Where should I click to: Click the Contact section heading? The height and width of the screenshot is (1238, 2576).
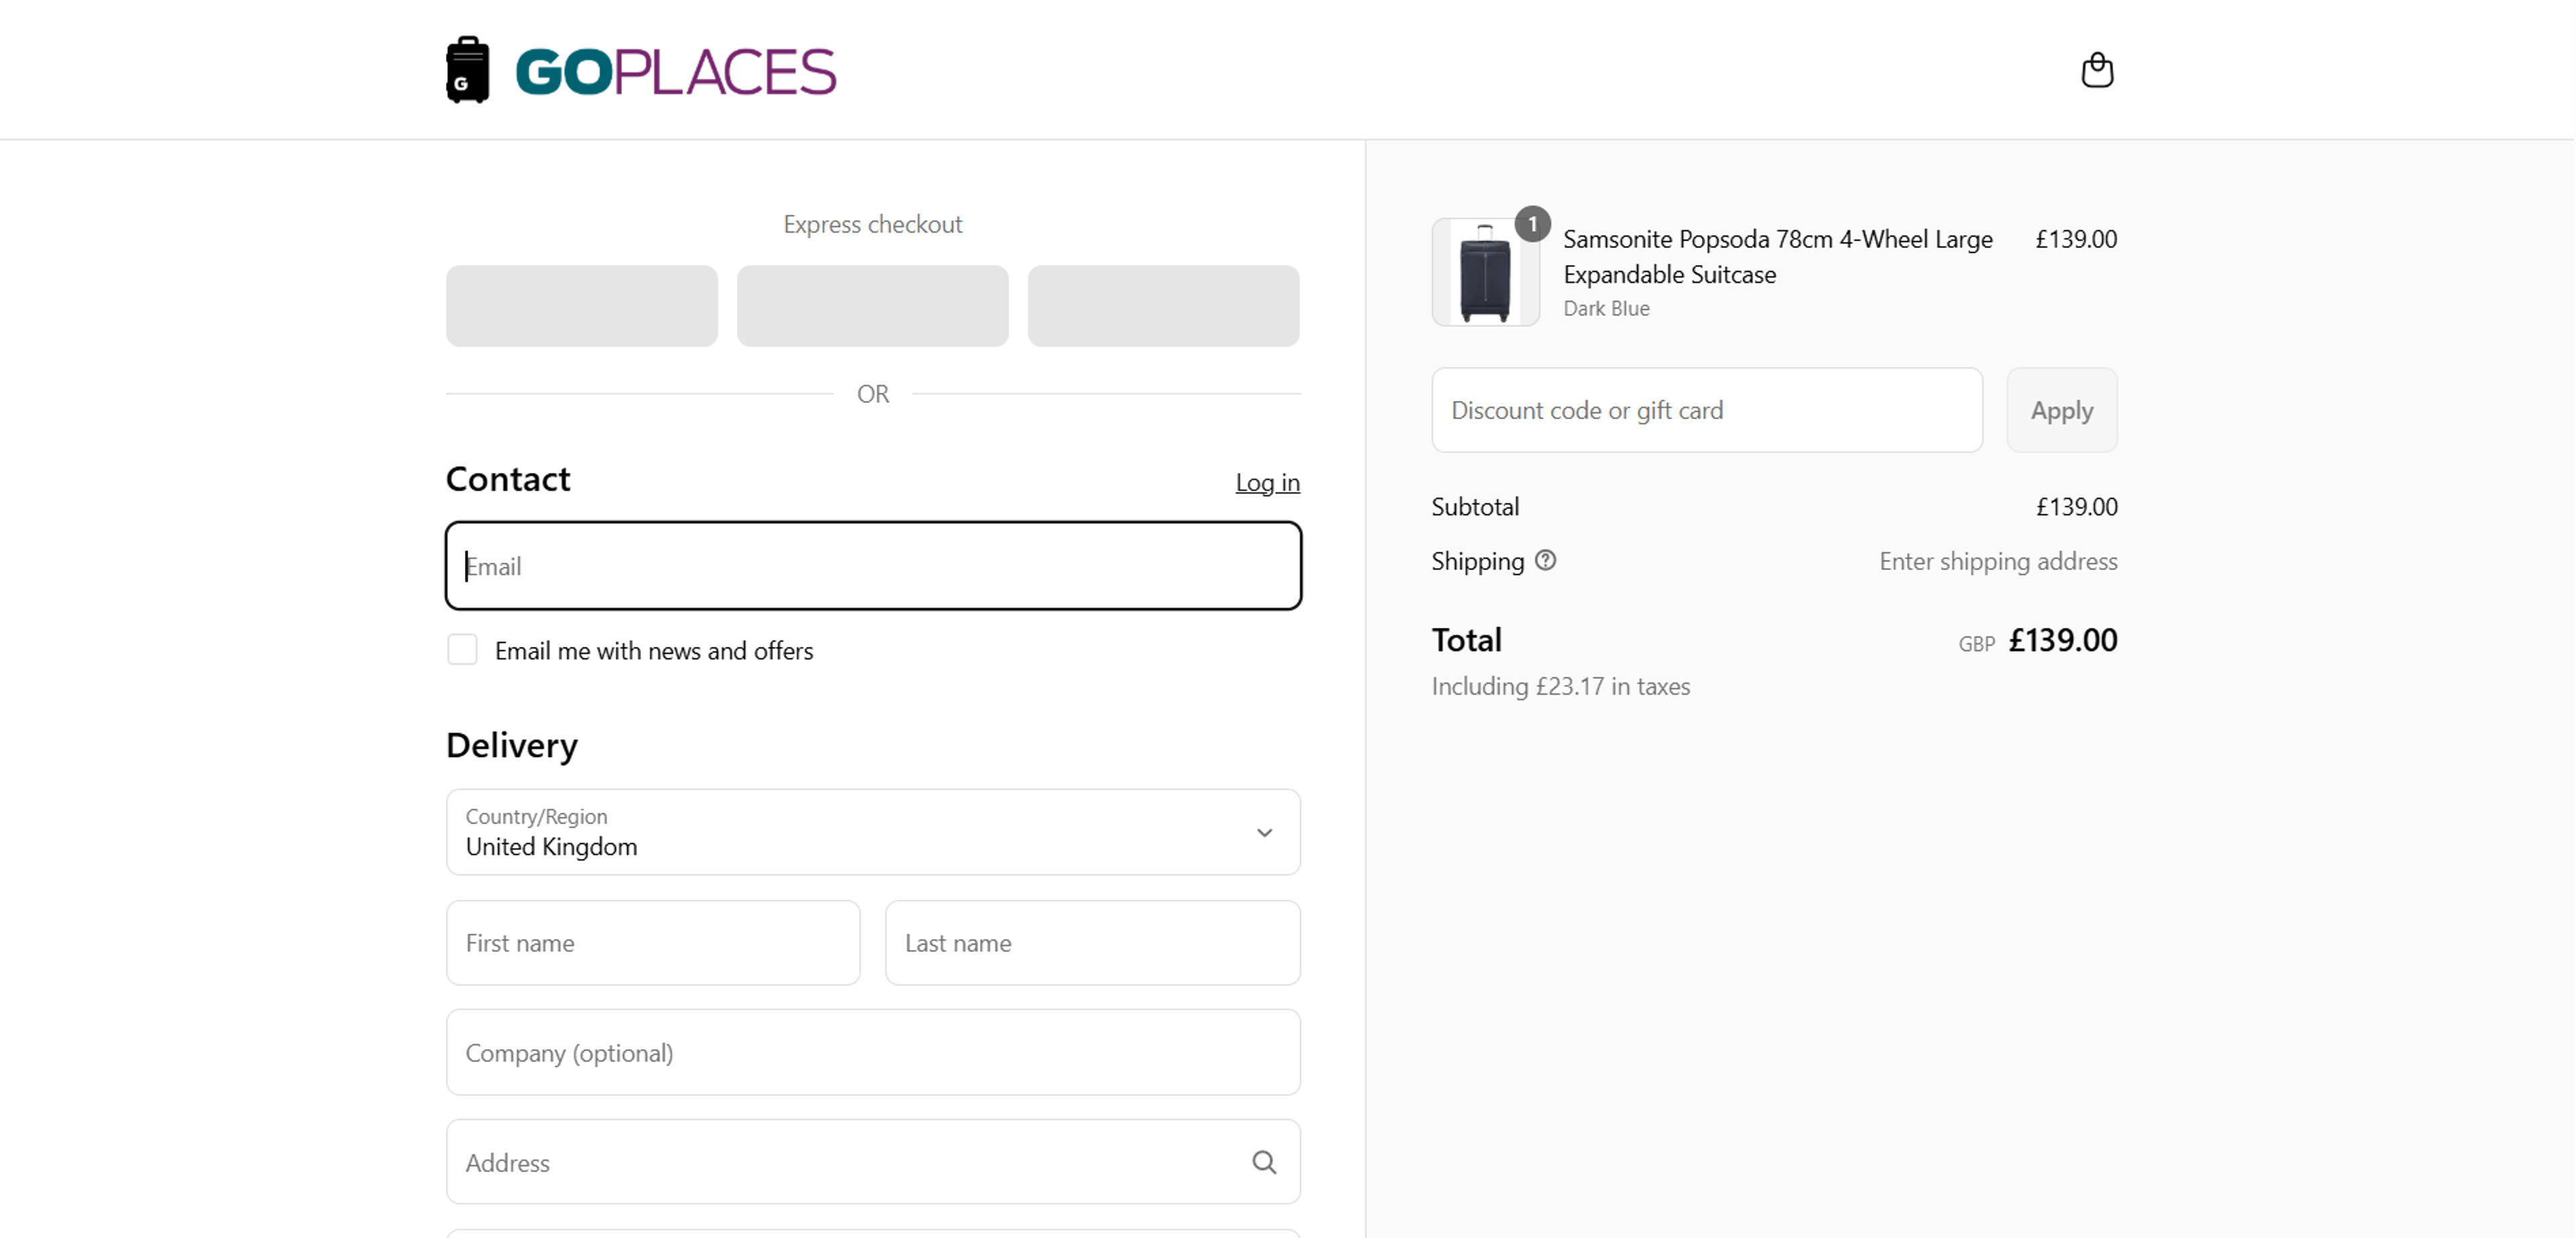[508, 479]
